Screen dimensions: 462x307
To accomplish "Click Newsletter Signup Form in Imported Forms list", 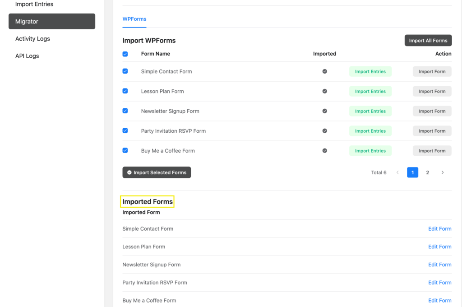I will [152, 265].
